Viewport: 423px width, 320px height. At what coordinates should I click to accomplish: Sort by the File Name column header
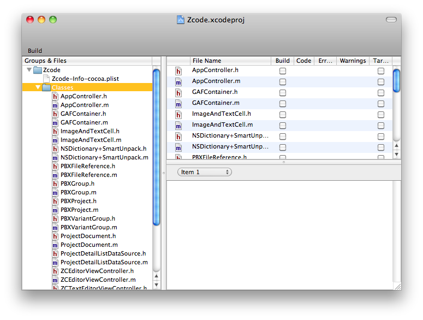point(230,61)
